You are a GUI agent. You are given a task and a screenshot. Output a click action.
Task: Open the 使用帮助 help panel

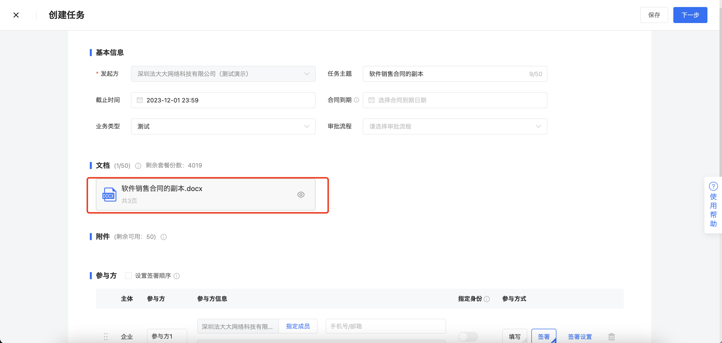click(713, 205)
